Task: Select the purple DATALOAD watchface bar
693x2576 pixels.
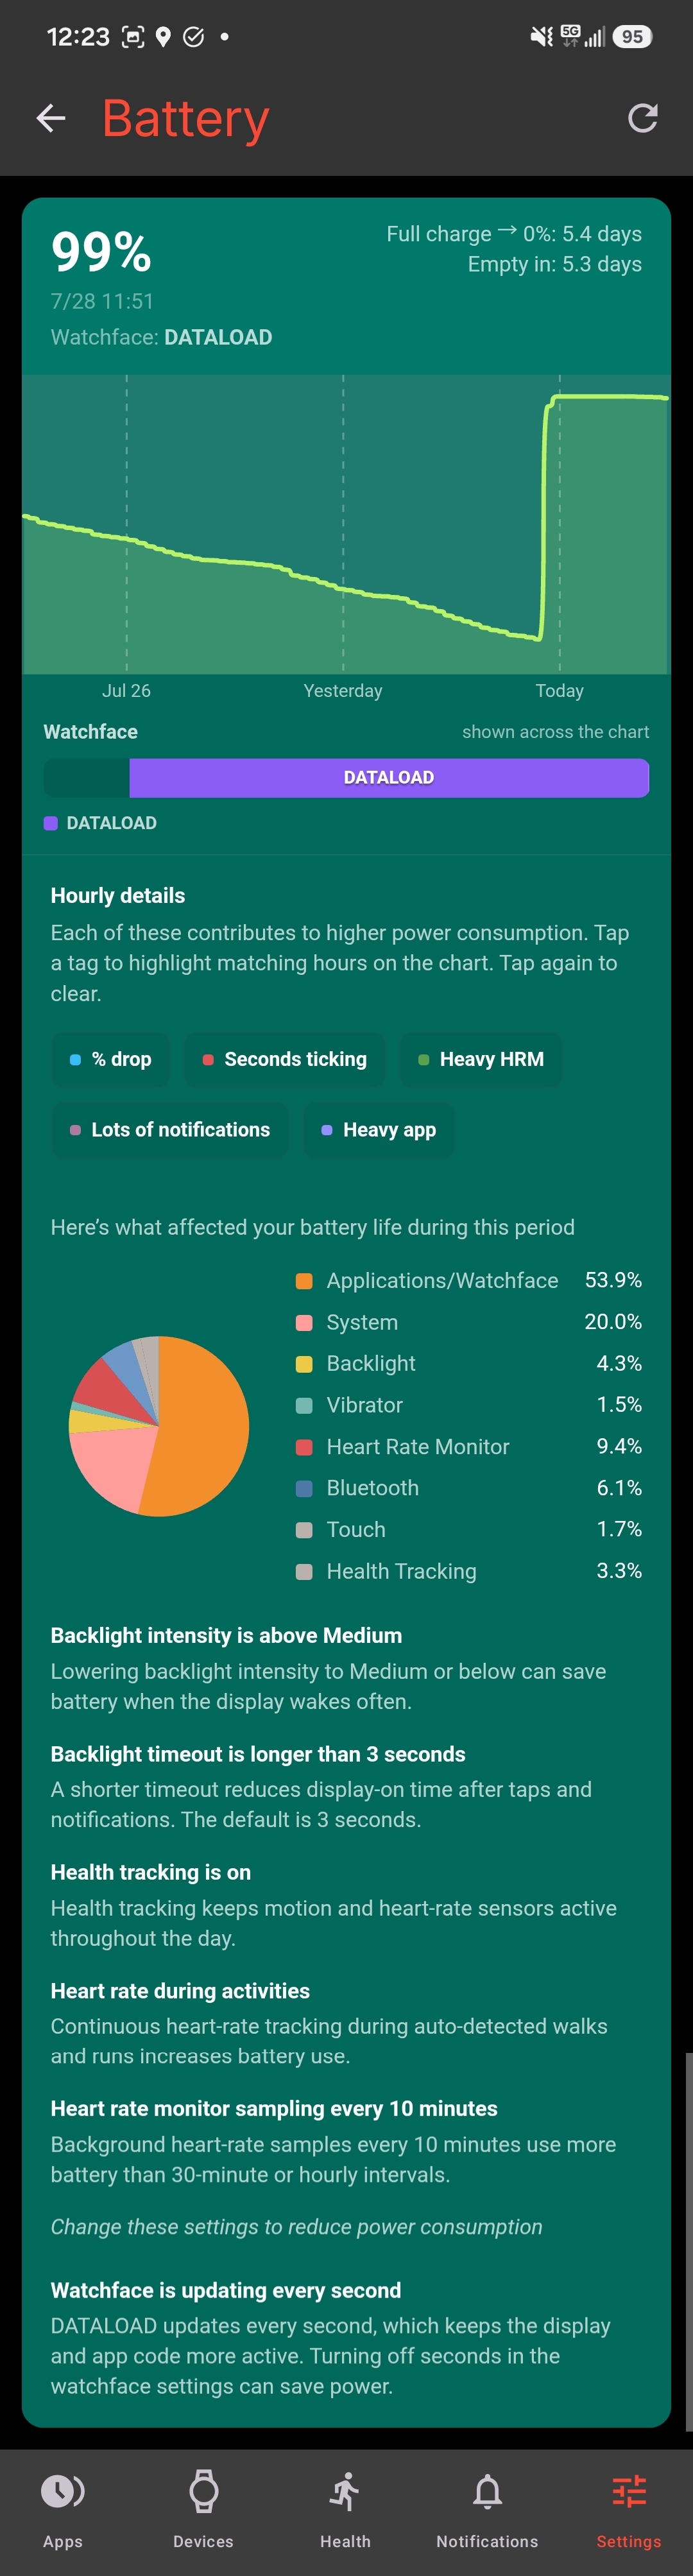Action: [x=389, y=777]
